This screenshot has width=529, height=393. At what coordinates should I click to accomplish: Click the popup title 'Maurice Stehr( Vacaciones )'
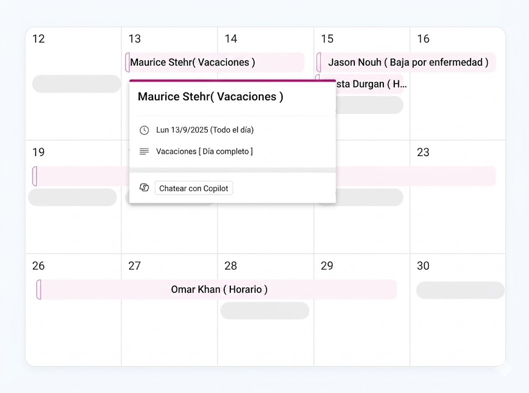[x=210, y=97]
